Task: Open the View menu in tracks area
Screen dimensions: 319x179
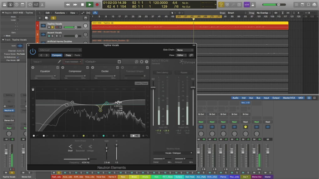Action: [x=73, y=13]
